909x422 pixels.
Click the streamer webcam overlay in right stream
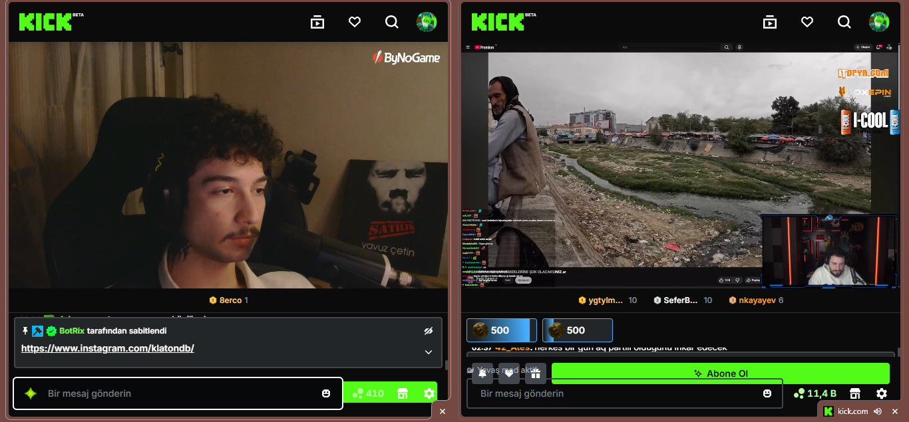(830, 251)
